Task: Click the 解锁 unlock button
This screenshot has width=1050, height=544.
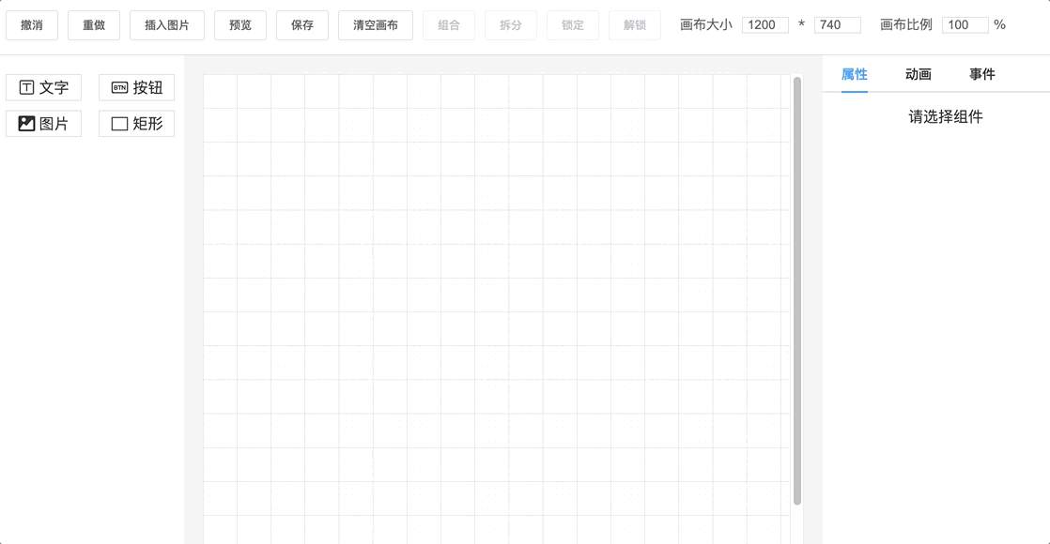Action: point(634,25)
